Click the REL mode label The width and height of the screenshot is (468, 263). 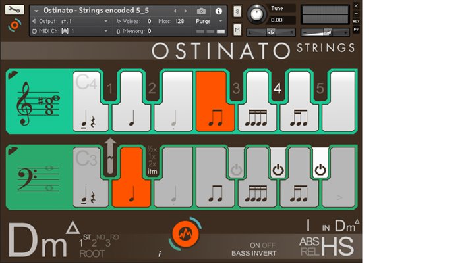[x=309, y=251]
